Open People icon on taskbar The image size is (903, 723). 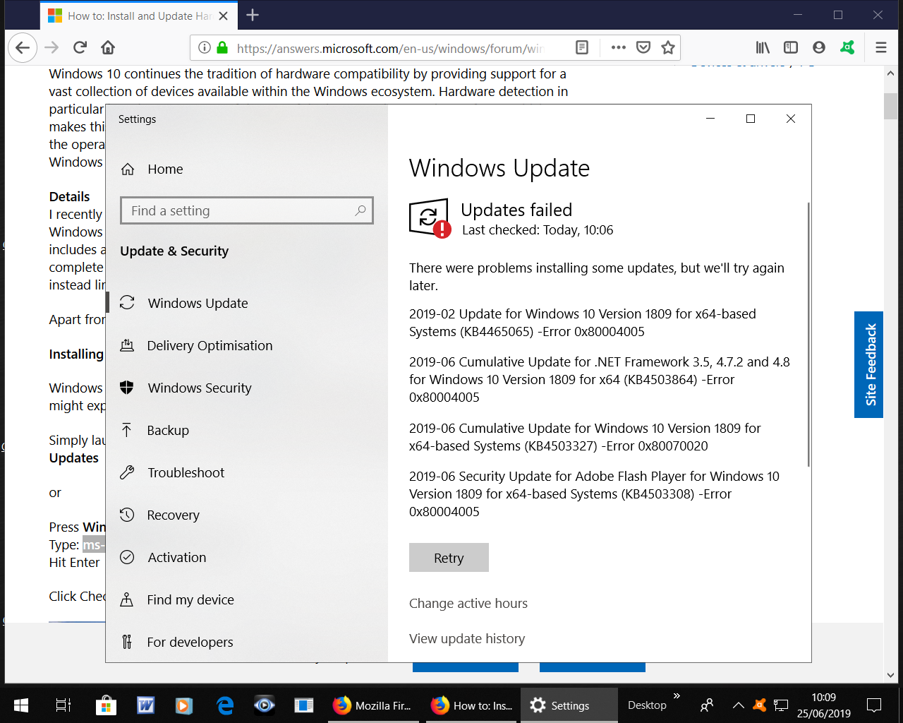pos(706,705)
